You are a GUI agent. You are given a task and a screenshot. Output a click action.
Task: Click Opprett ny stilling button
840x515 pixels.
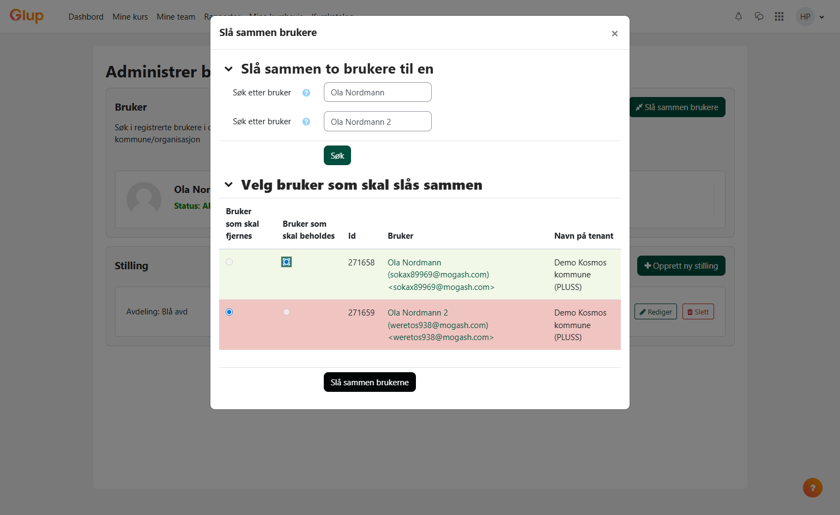point(681,266)
